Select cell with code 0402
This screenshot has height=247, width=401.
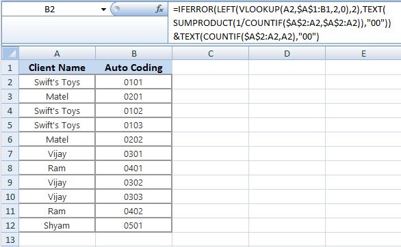pos(133,211)
